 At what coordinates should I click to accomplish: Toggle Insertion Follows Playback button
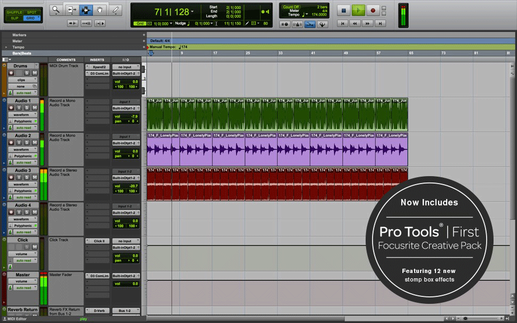(x=100, y=23)
